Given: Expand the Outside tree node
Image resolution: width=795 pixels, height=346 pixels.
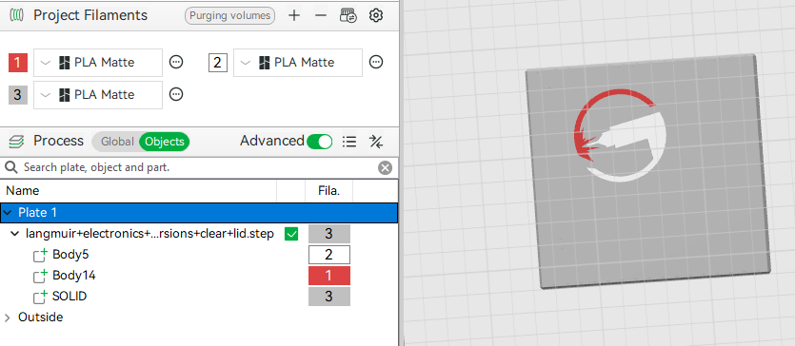Looking at the screenshot, I should click(x=7, y=317).
